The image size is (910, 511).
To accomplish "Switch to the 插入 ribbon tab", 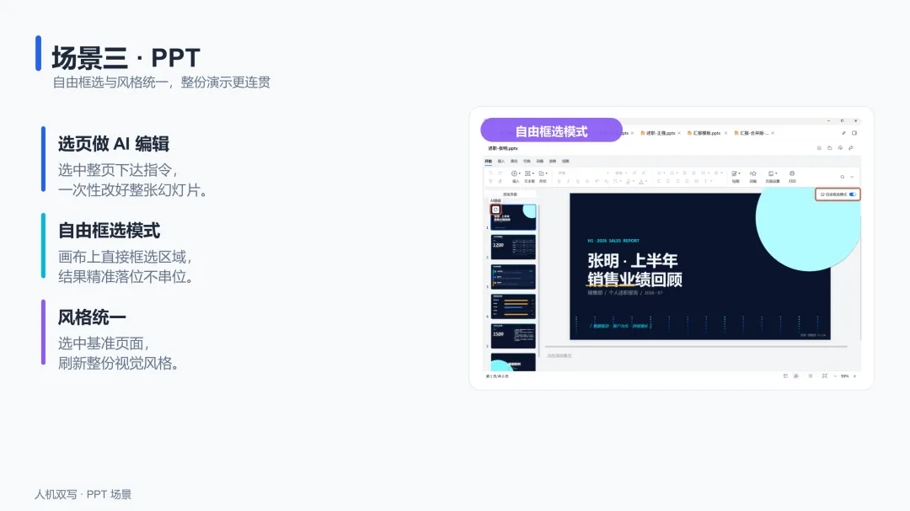I will coord(500,162).
